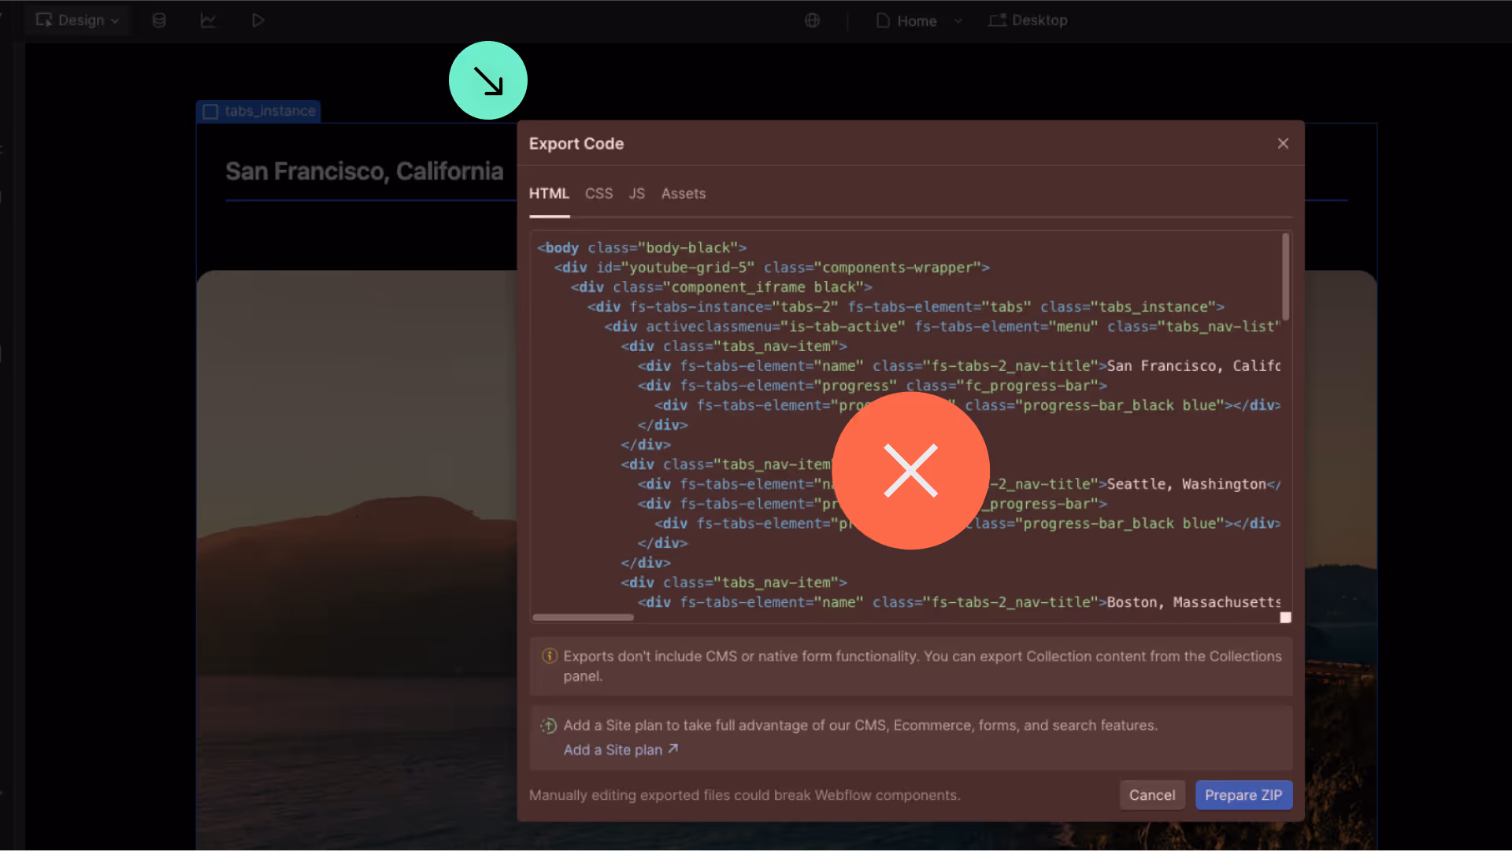Click the horizontal scrollbar in code view

click(583, 618)
